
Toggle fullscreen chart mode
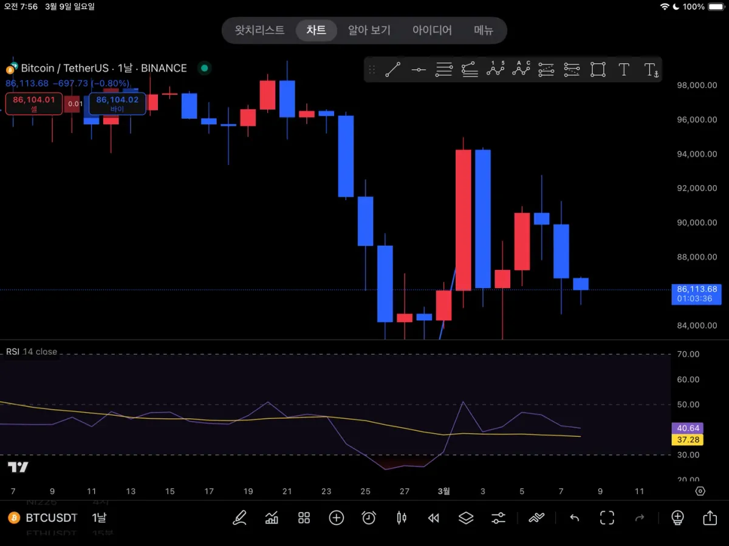pos(607,517)
